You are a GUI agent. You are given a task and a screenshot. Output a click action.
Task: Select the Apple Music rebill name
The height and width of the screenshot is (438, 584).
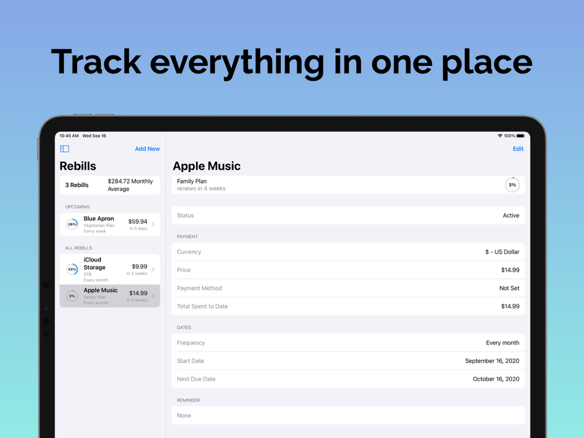click(x=100, y=290)
